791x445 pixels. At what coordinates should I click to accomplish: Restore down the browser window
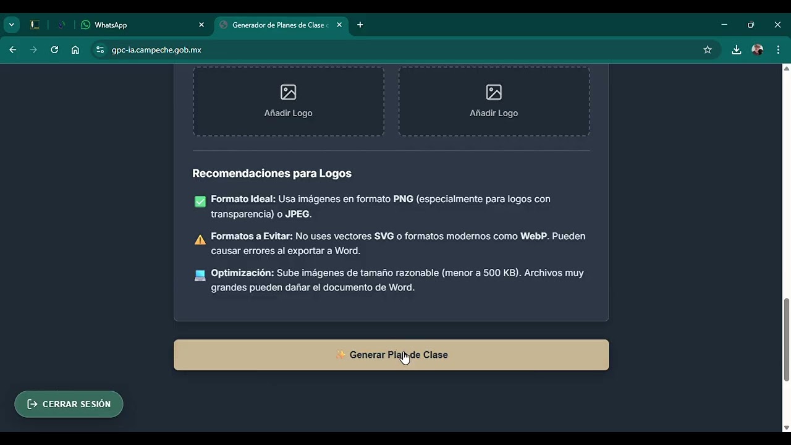pos(751,25)
